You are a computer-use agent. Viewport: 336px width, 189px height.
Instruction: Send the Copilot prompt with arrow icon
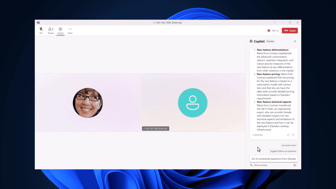pyautogui.click(x=295, y=165)
